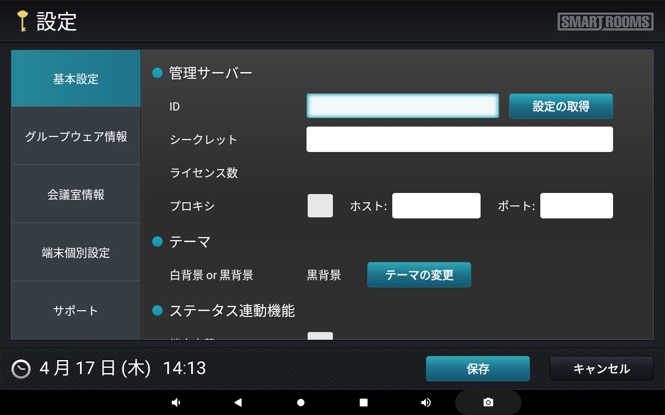Open the サポート tab
Screen dimensions: 665x415
coord(76,311)
